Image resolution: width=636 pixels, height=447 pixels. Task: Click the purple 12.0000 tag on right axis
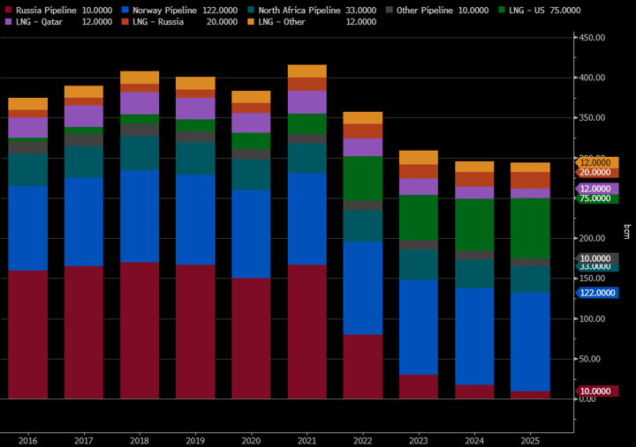tap(596, 189)
